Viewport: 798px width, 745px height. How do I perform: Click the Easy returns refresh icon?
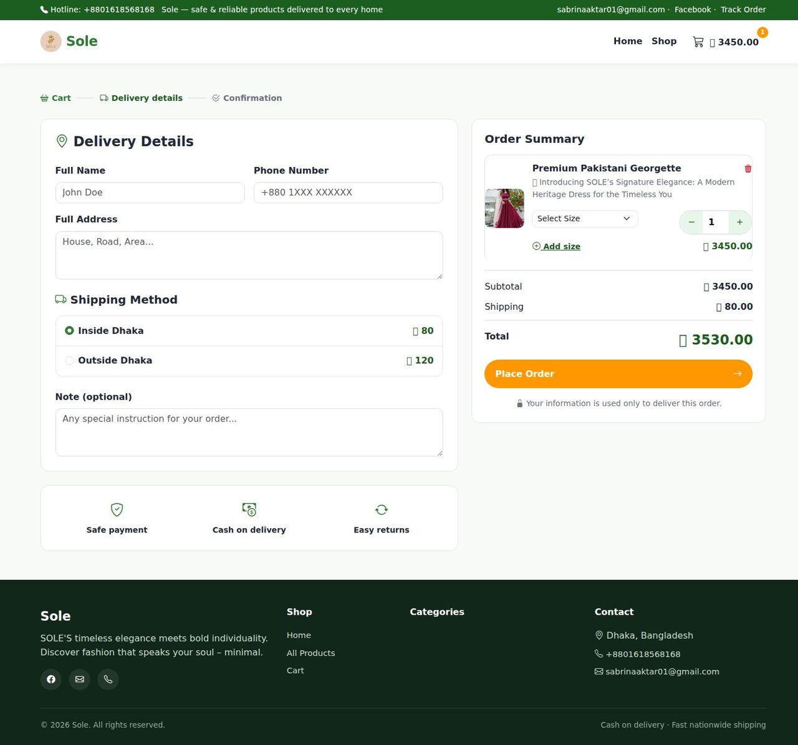pos(382,509)
